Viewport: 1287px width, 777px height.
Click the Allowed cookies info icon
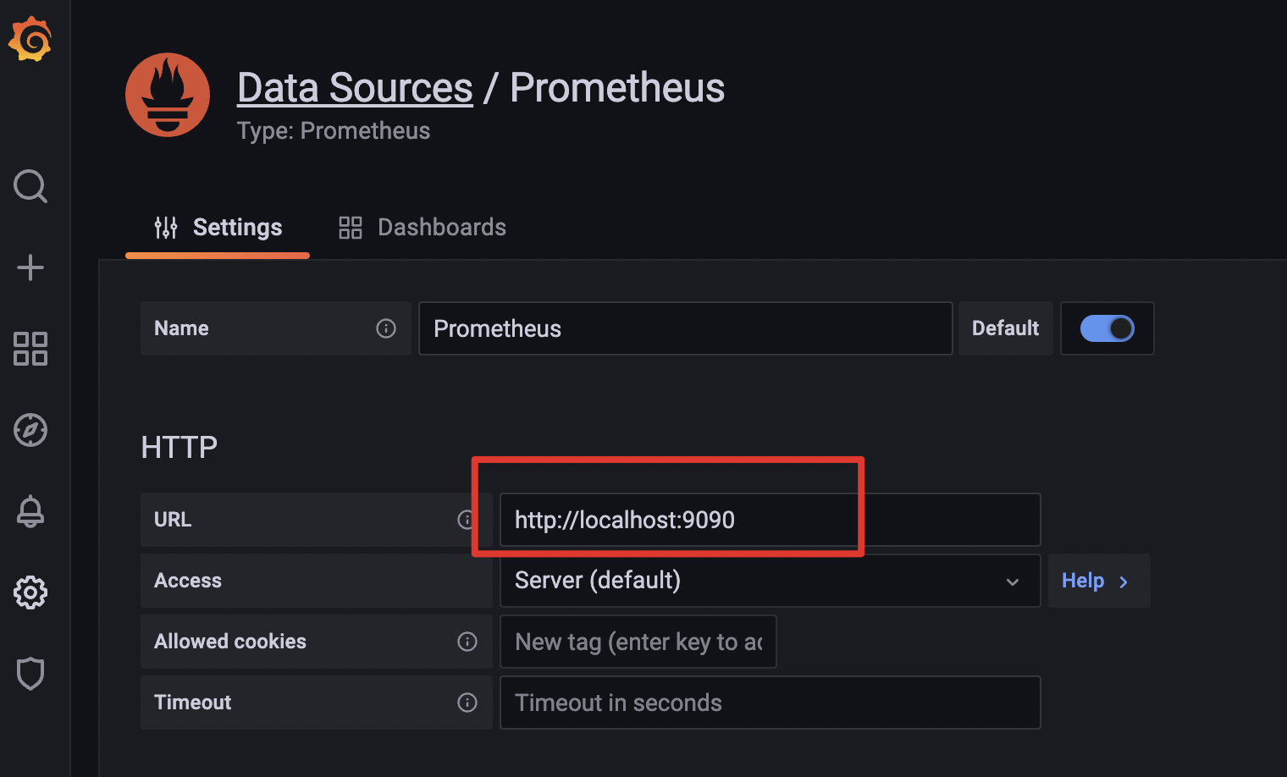(x=467, y=642)
